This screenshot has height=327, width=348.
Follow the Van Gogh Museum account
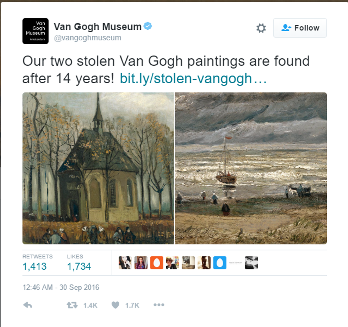(x=300, y=28)
